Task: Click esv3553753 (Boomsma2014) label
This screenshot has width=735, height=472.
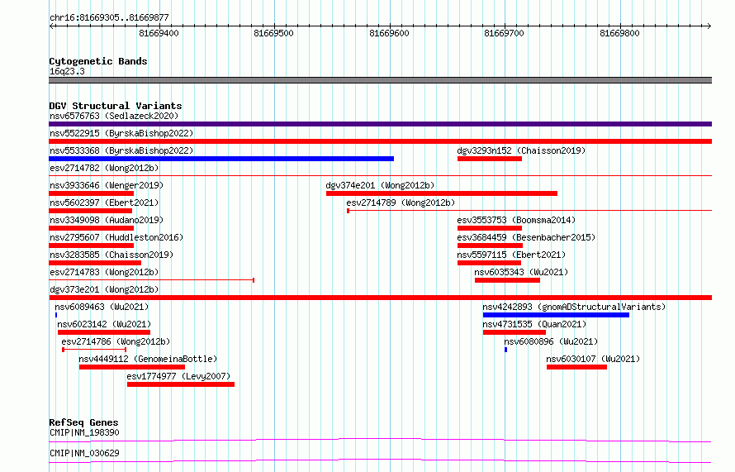Action: [x=516, y=220]
